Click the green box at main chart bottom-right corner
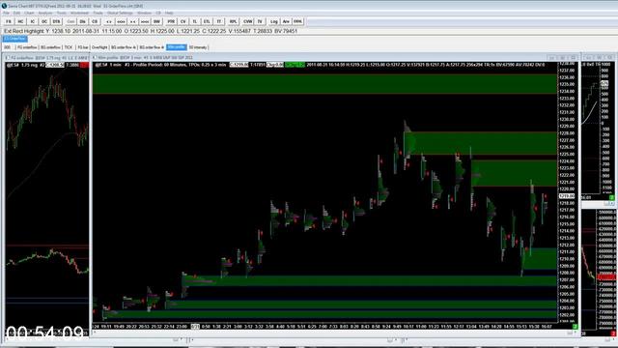Image resolution: width=618 pixels, height=348 pixels. point(575,327)
